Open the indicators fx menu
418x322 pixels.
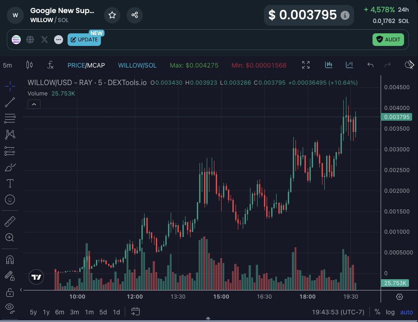click(50, 65)
